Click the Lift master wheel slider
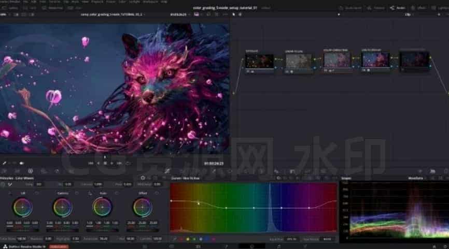The width and height of the screenshot is (449, 249). [22, 230]
